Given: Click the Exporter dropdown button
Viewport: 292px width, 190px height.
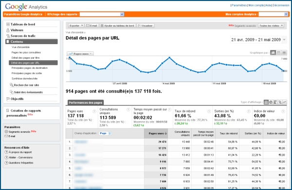Looking at the screenshot, I should click(76, 26).
